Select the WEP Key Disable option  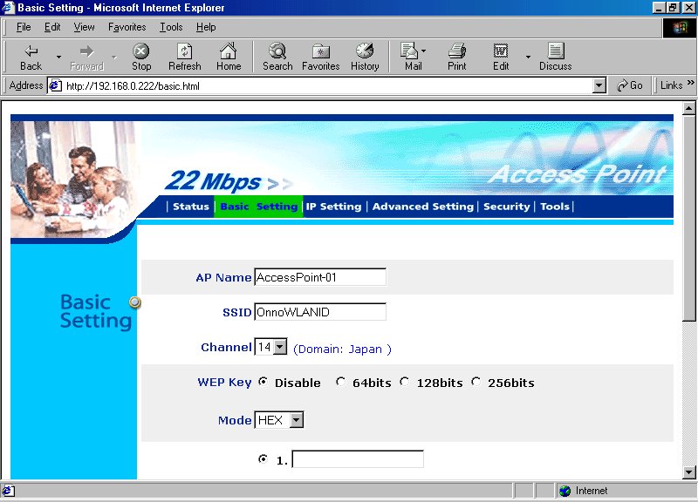[x=263, y=383]
